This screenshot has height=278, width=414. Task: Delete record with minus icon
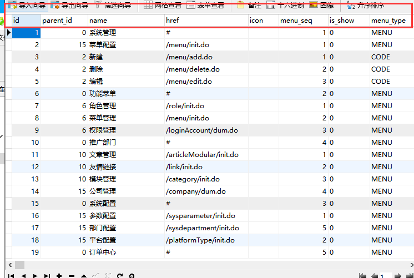point(71,276)
